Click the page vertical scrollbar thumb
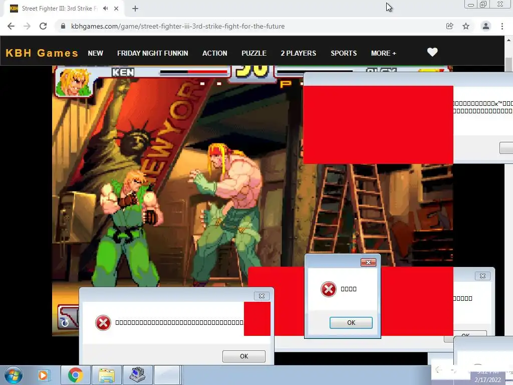The image size is (513, 385). [508, 65]
